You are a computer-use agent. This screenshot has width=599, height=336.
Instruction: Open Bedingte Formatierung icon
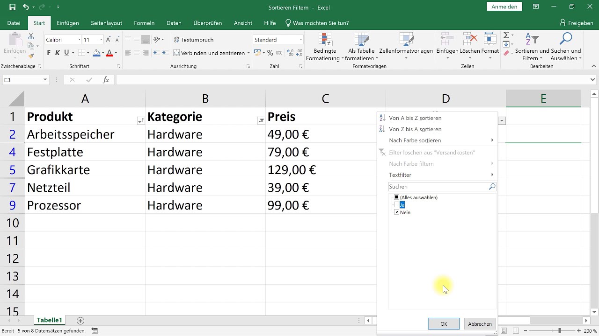325,39
